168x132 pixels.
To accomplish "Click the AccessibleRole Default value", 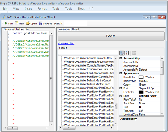I will click(x=149, y=70).
